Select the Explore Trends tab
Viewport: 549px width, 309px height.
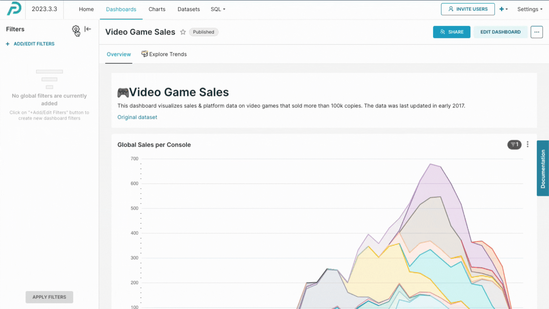point(167,54)
